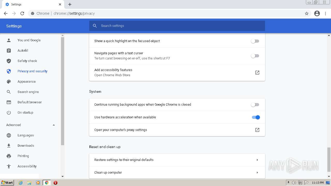
Task: Click the main page vertical scrollbar thumb
Action: (x=329, y=159)
